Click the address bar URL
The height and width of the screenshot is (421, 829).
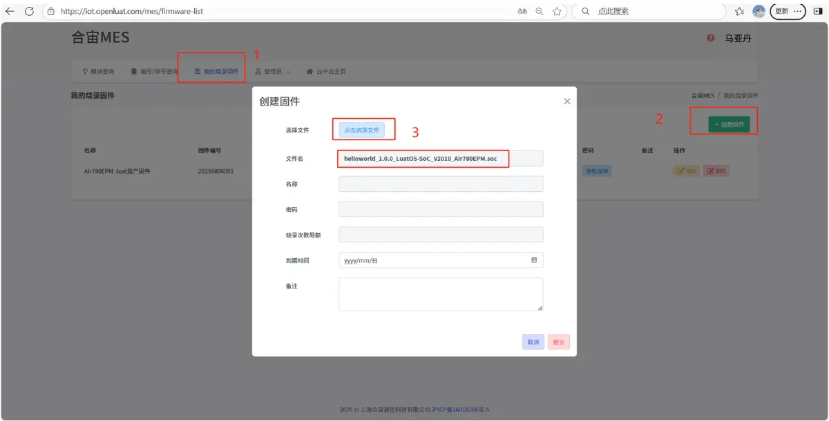[132, 12]
